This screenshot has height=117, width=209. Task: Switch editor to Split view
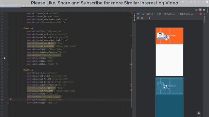coord(200,10)
